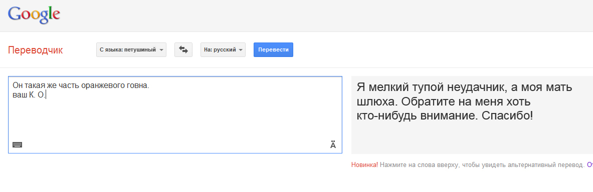The height and width of the screenshot is (192, 593).
Task: Go to the red Переводчик heading
Action: (x=36, y=50)
